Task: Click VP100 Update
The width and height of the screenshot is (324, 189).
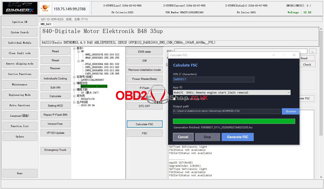Action: coord(55,133)
